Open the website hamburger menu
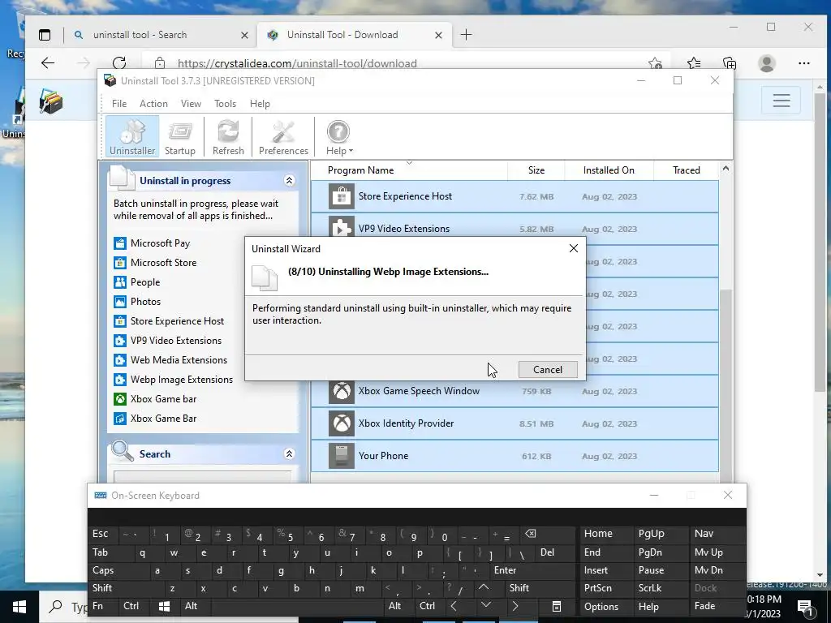 [x=781, y=100]
